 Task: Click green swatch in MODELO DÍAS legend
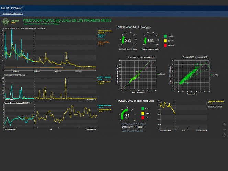pos(142,108)
